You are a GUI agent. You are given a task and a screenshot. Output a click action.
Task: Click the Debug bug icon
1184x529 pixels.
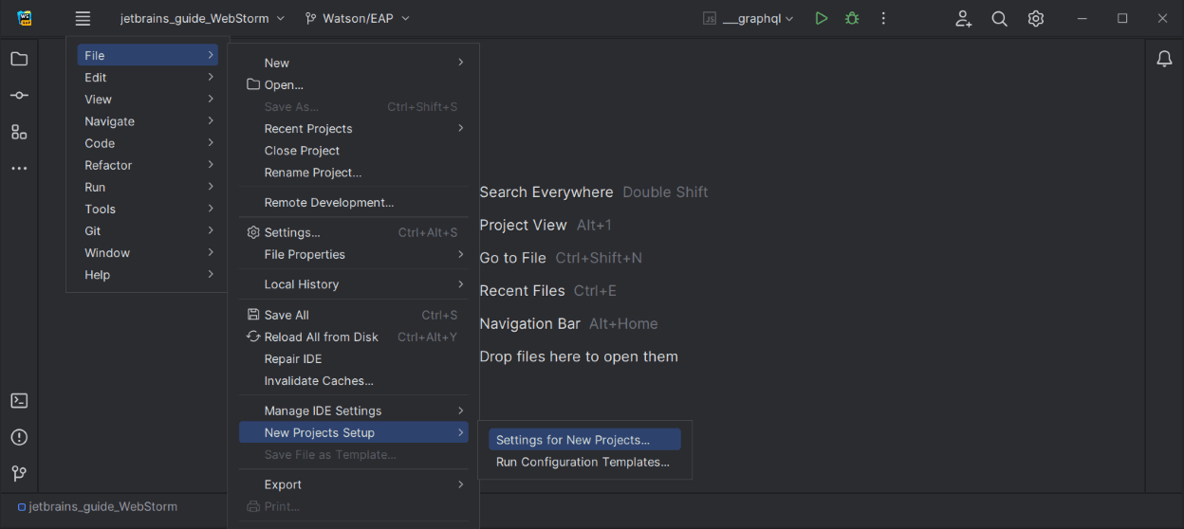click(x=852, y=18)
